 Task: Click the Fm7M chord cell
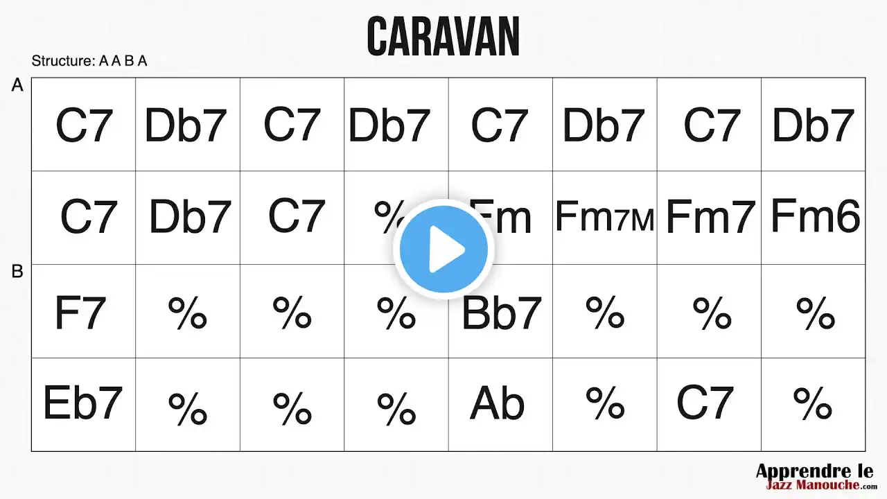(x=604, y=218)
